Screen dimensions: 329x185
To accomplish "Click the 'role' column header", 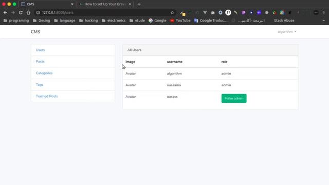I will [x=224, y=62].
